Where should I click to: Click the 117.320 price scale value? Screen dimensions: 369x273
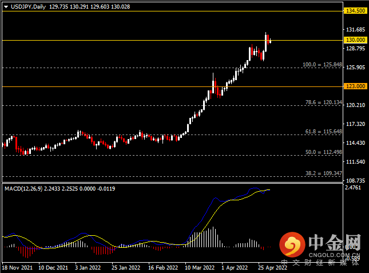coord(356,124)
